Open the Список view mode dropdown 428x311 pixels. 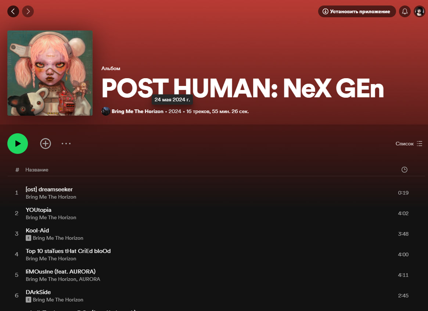(409, 144)
